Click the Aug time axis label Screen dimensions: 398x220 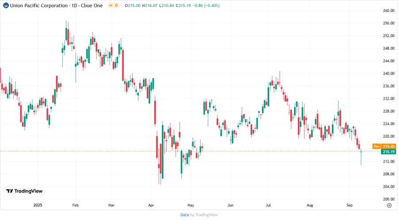click(x=310, y=205)
